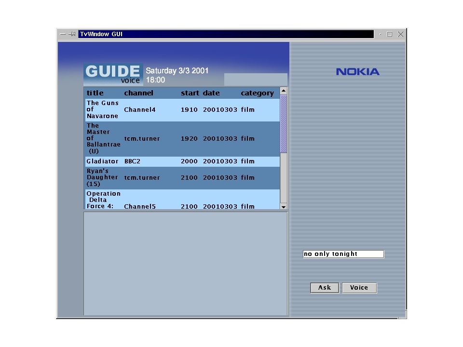Viewport: 463px width, 347px height.
Task: Click the 'Saturday 3/3 2001' date text
Action: pyautogui.click(x=177, y=71)
